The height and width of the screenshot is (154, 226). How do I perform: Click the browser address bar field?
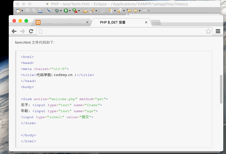coord(124,31)
